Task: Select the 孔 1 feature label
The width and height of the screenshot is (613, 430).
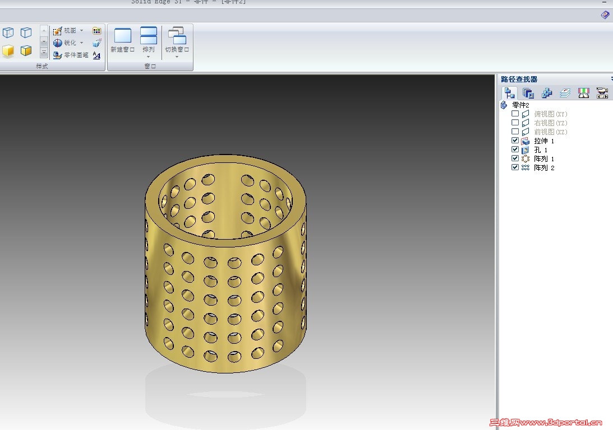Action: pos(541,150)
